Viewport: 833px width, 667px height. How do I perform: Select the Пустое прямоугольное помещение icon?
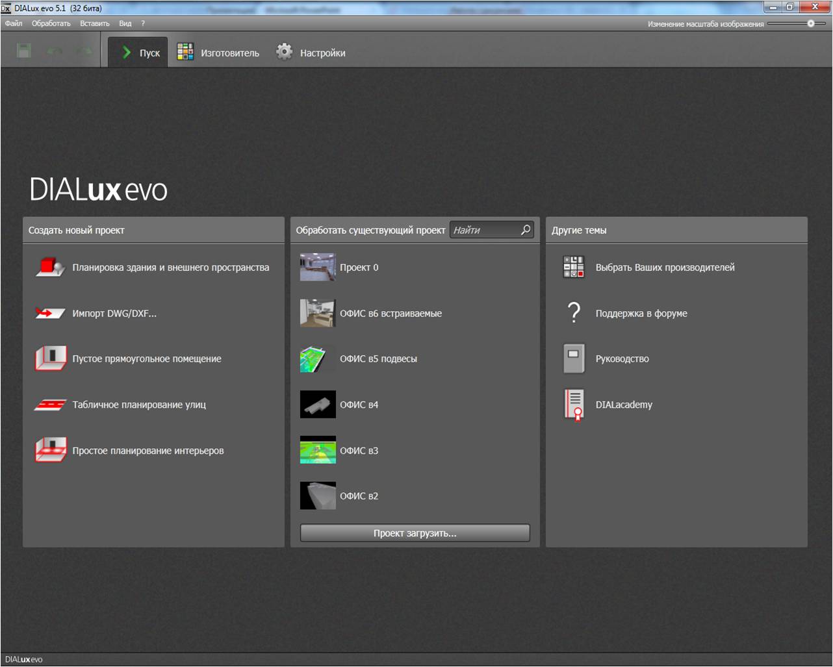coord(51,359)
